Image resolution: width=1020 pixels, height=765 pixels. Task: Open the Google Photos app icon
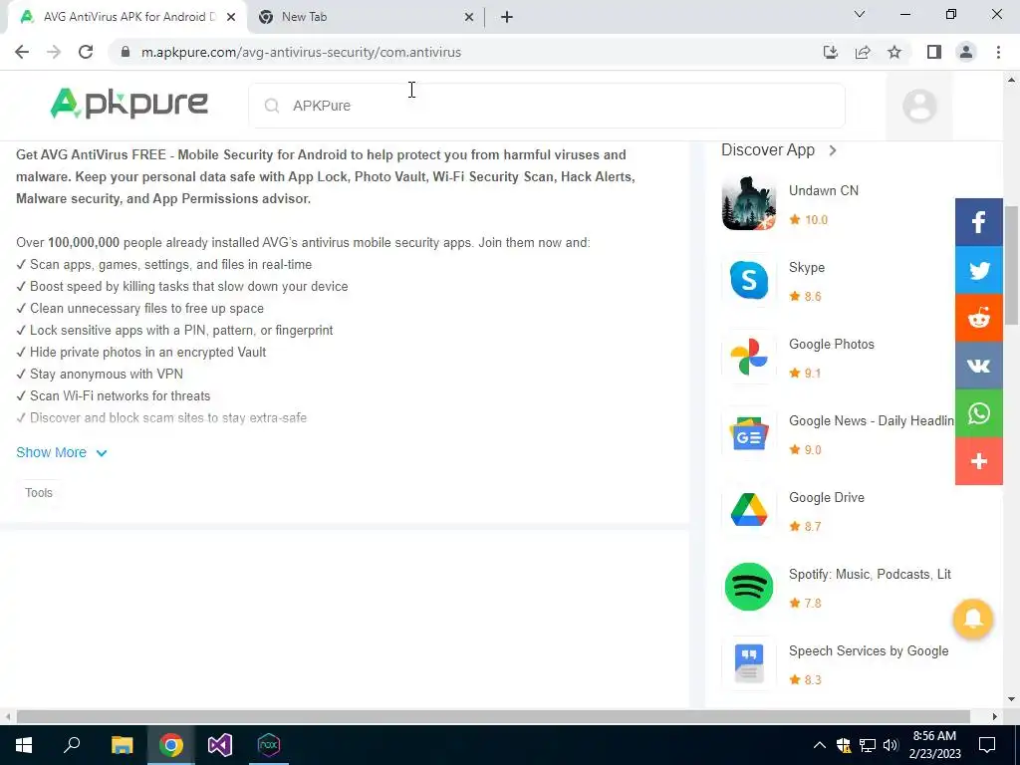click(749, 357)
